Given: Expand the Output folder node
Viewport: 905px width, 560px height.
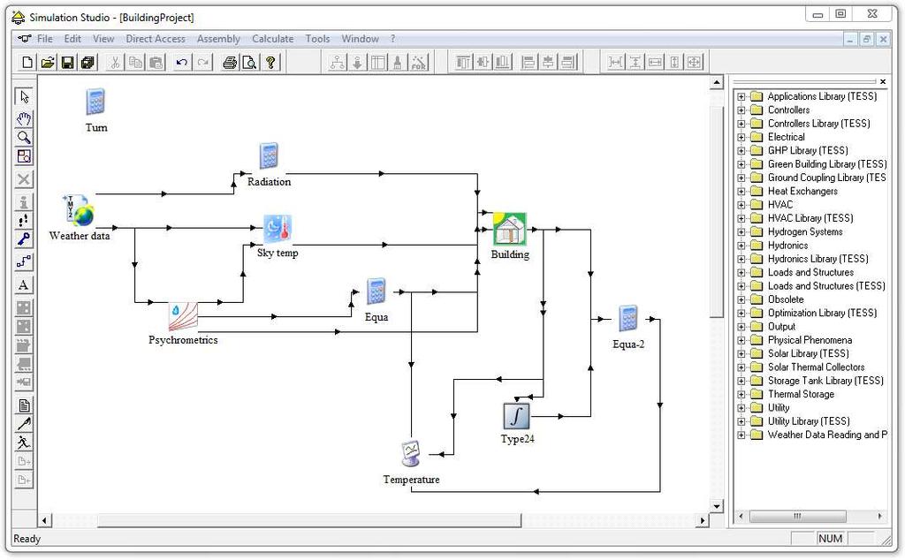Looking at the screenshot, I should 741,327.
